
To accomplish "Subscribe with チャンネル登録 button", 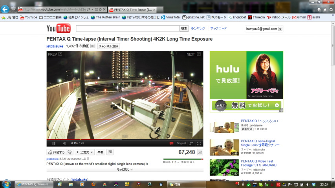I will tap(108, 46).
